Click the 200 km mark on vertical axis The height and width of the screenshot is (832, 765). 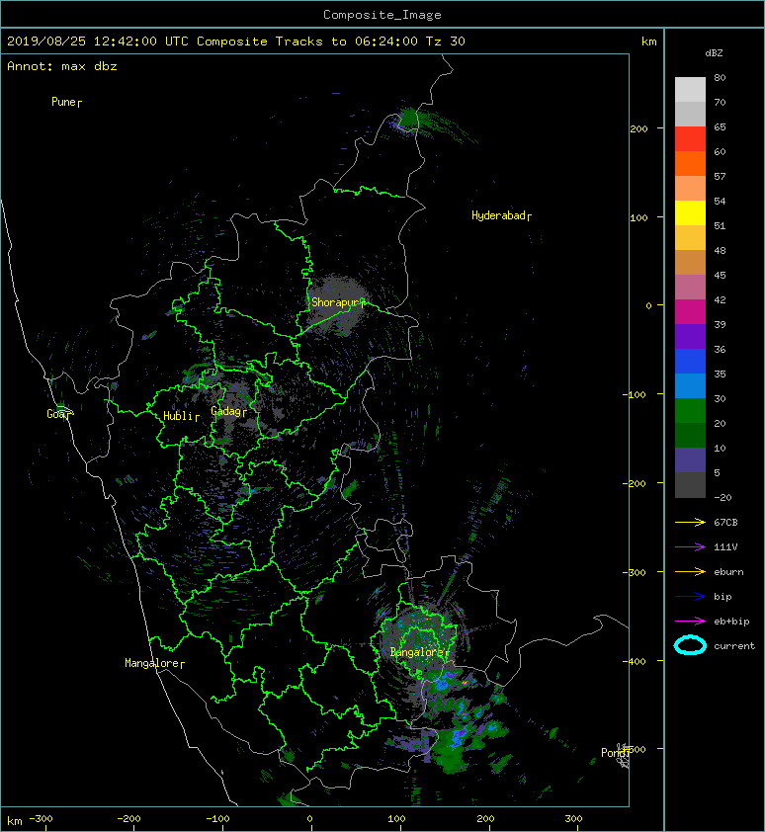[639, 128]
